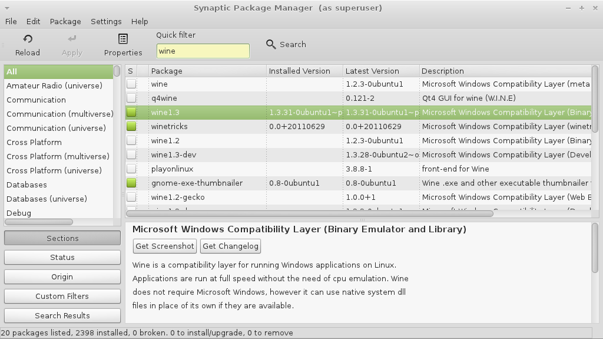The width and height of the screenshot is (603, 339).
Task: Sort by Description column header
Action: click(x=505, y=71)
